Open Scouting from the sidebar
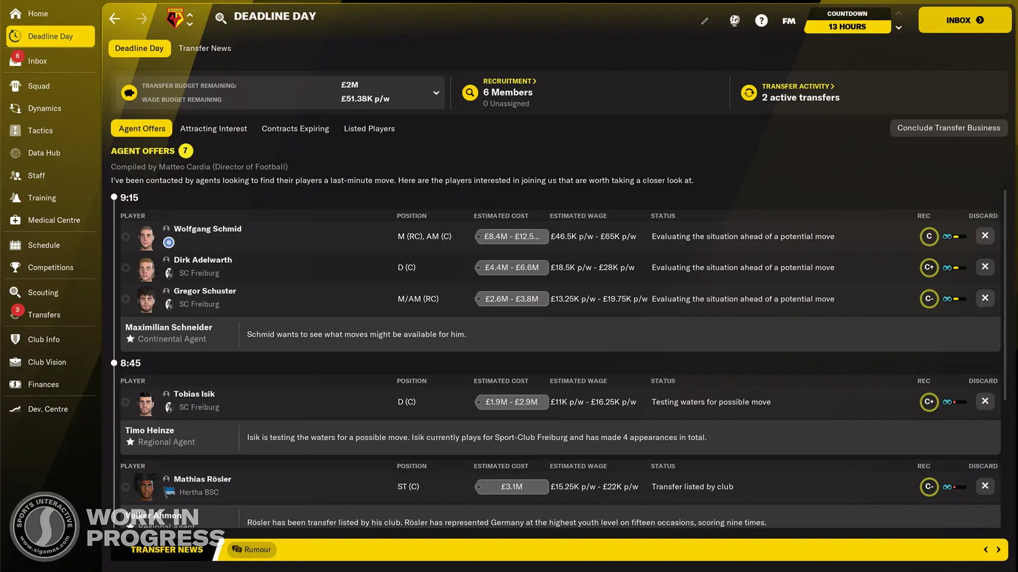Image resolution: width=1018 pixels, height=572 pixels. tap(43, 292)
